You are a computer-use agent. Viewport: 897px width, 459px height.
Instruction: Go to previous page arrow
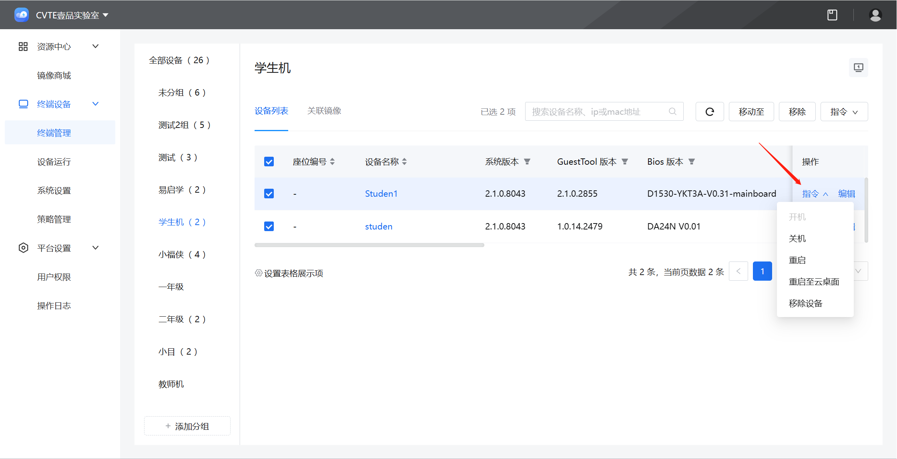pos(738,271)
